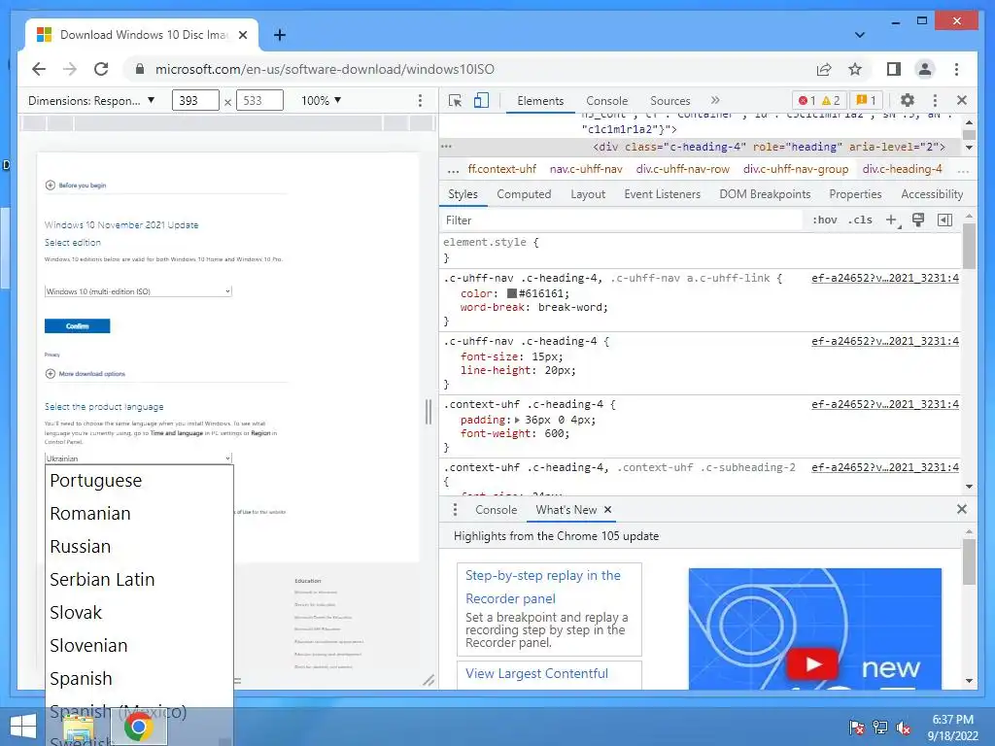Open a new browser tab
995x746 pixels.
pos(279,35)
